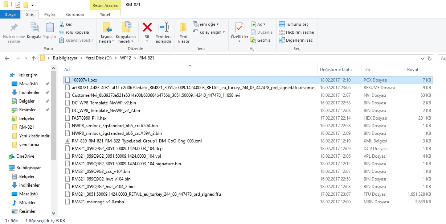The image size is (446, 224).
Task: Select the CustomerNvi .nvi file
Action: tap(248, 95)
